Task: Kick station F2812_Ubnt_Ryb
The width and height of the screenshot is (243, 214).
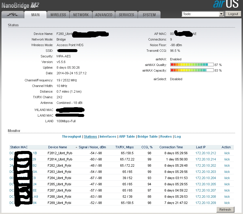Action: tap(227, 153)
